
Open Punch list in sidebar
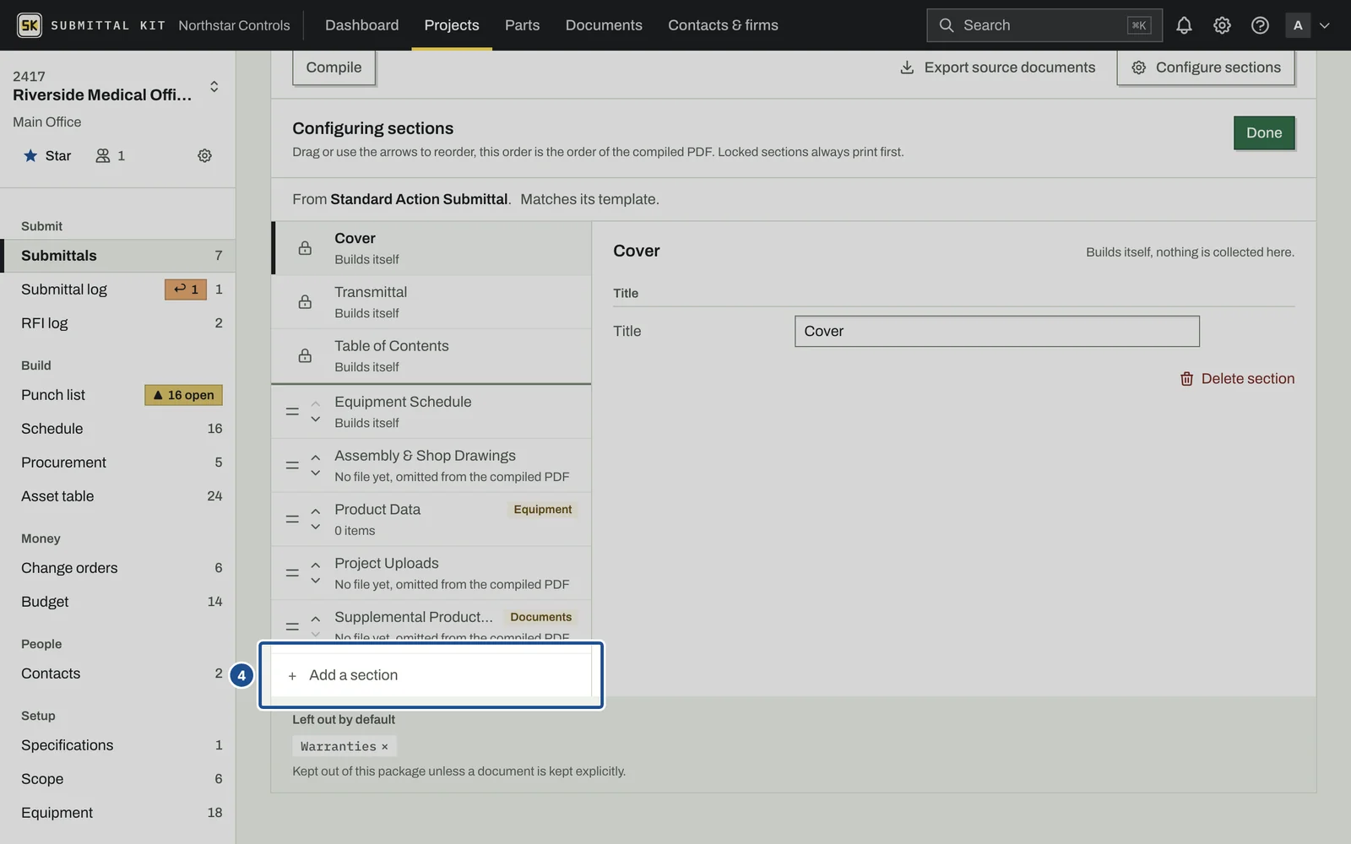117,395
